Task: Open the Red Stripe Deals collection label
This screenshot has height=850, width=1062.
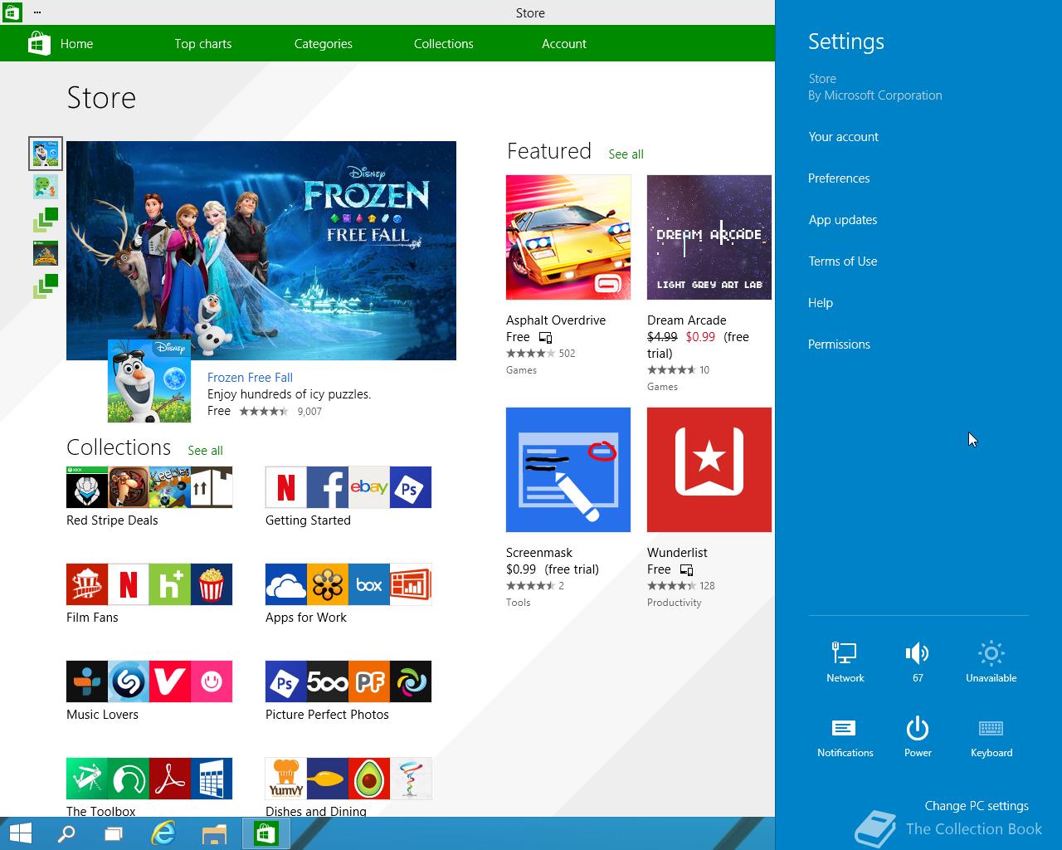Action: (112, 520)
